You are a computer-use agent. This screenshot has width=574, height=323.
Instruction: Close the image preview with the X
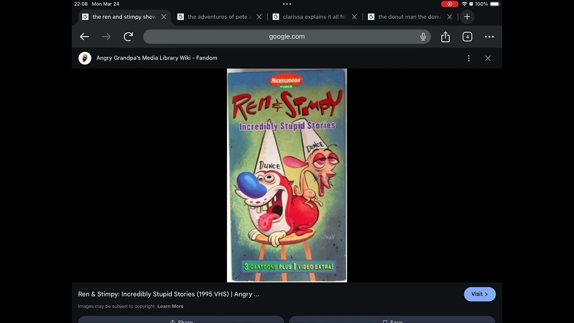pos(488,58)
